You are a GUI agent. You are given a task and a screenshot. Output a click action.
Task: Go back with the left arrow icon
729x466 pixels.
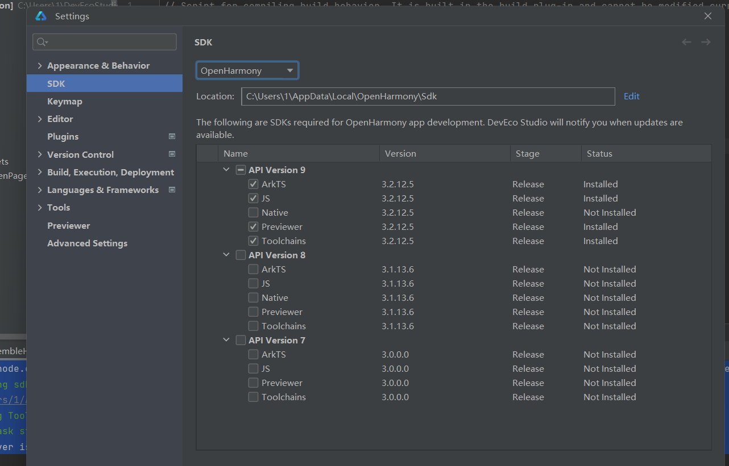click(686, 42)
